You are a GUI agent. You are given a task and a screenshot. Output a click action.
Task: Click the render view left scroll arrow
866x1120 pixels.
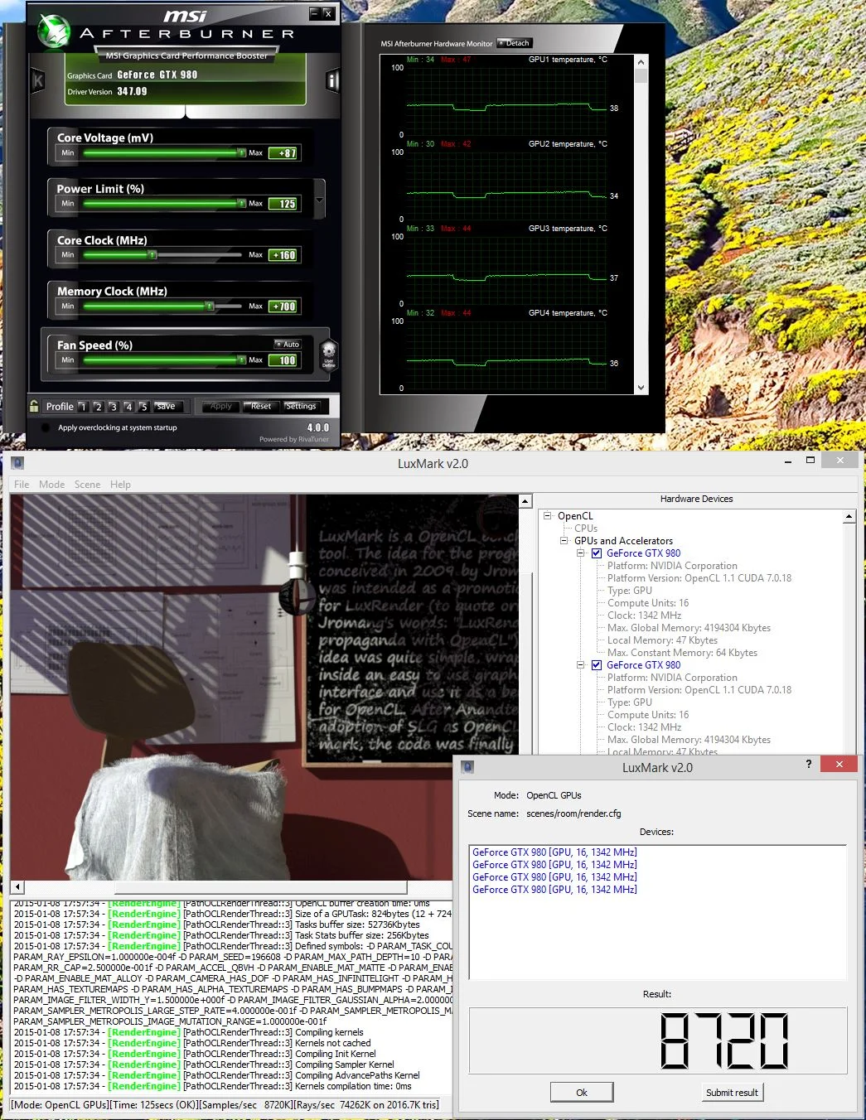pyautogui.click(x=17, y=886)
